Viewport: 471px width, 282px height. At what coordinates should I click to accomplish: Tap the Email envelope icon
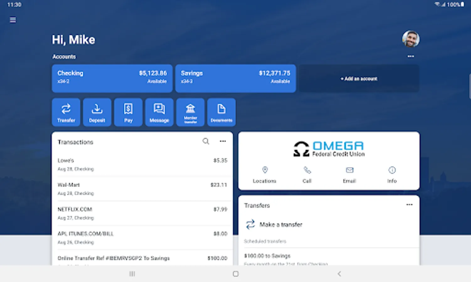coord(350,170)
